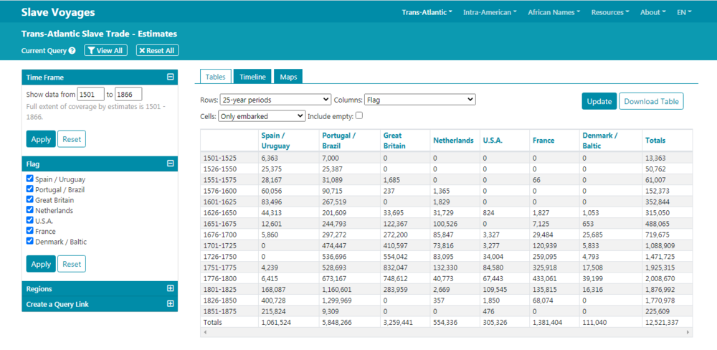The width and height of the screenshot is (717, 350).
Task: Click the scrollbar's left arrow
Action: point(205,332)
